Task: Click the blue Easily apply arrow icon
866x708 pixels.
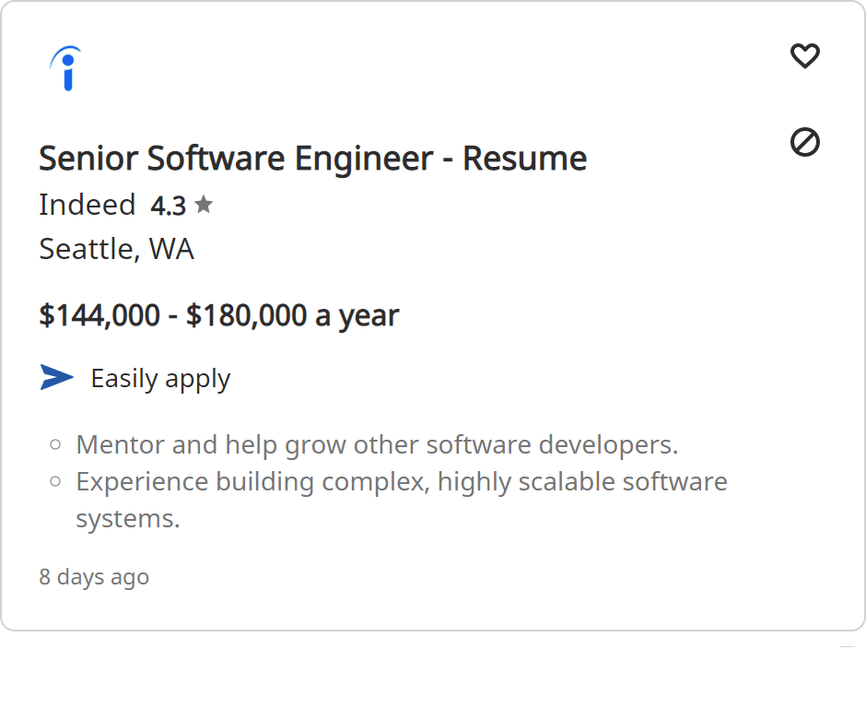Action: click(56, 377)
